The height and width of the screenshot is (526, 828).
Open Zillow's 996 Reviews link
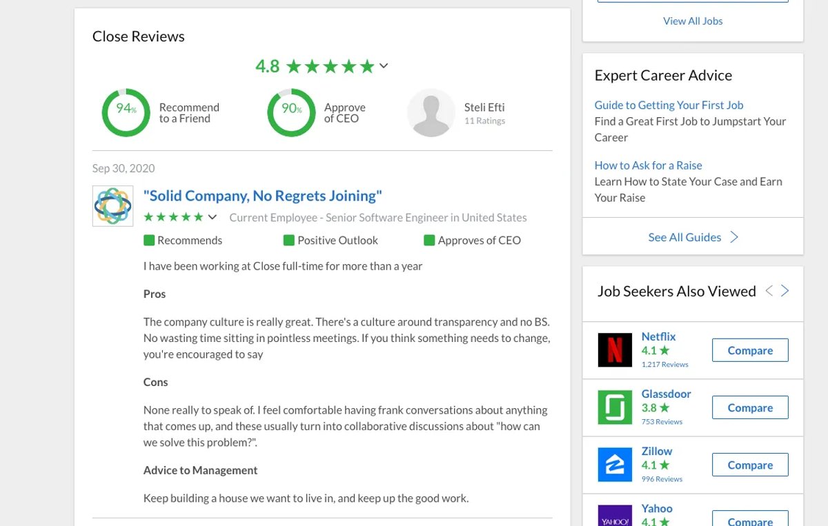[662, 478]
